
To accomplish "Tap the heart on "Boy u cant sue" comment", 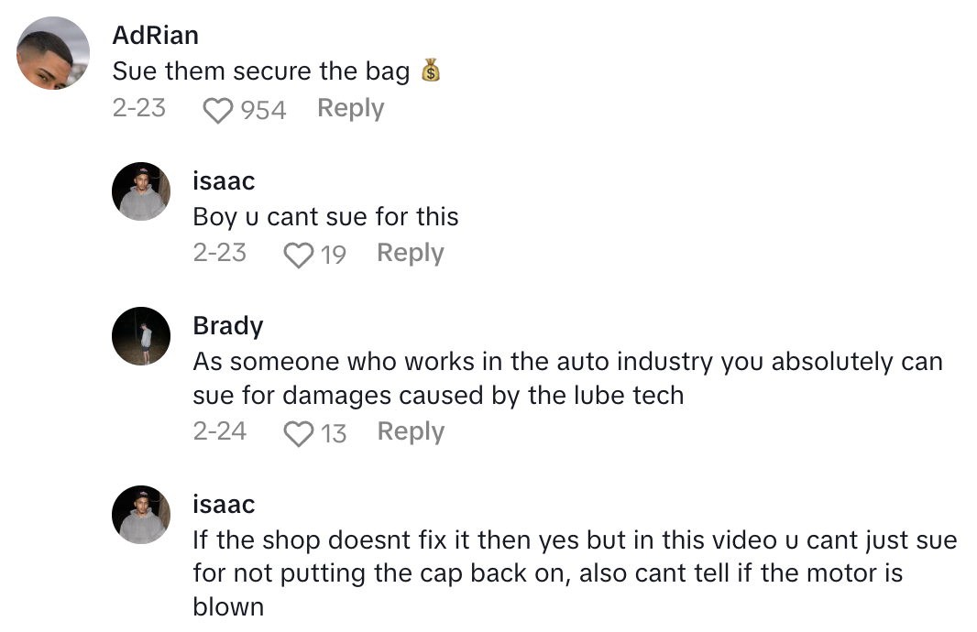I will point(299,255).
